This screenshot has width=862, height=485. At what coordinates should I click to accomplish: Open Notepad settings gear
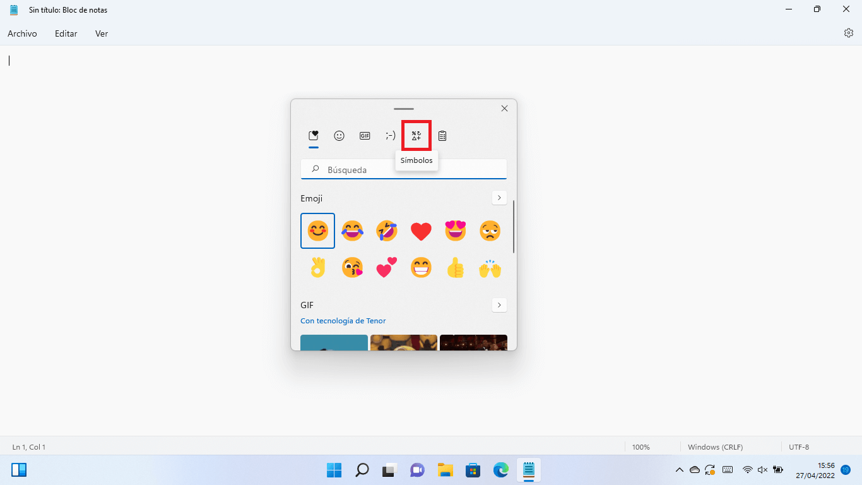(x=849, y=33)
